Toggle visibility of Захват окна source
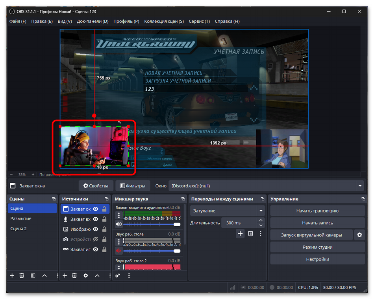 click(96, 209)
